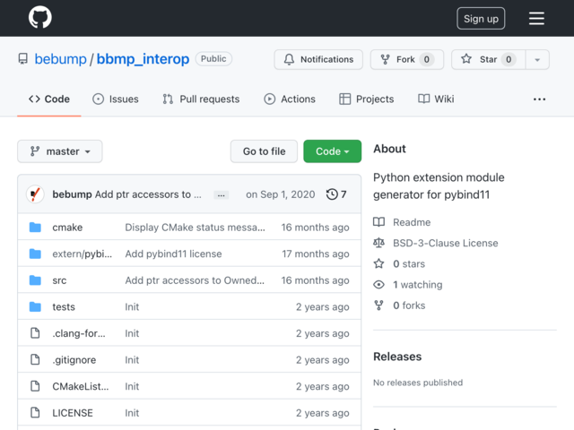Click the eye icon next to 1 watching
The width and height of the screenshot is (574, 430).
pyautogui.click(x=378, y=285)
